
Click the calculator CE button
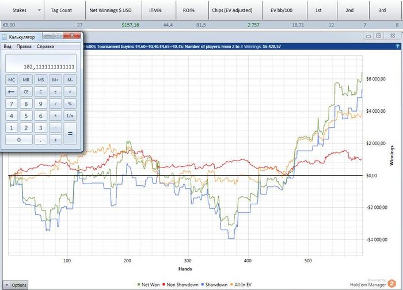tap(26, 91)
